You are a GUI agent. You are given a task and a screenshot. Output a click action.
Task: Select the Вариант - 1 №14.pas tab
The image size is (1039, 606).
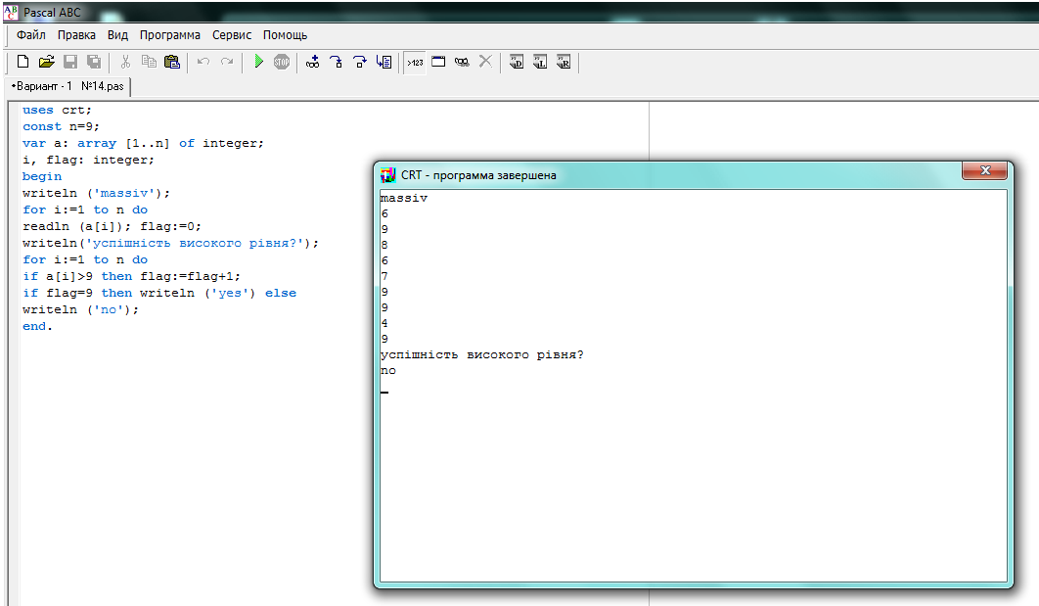68,86
